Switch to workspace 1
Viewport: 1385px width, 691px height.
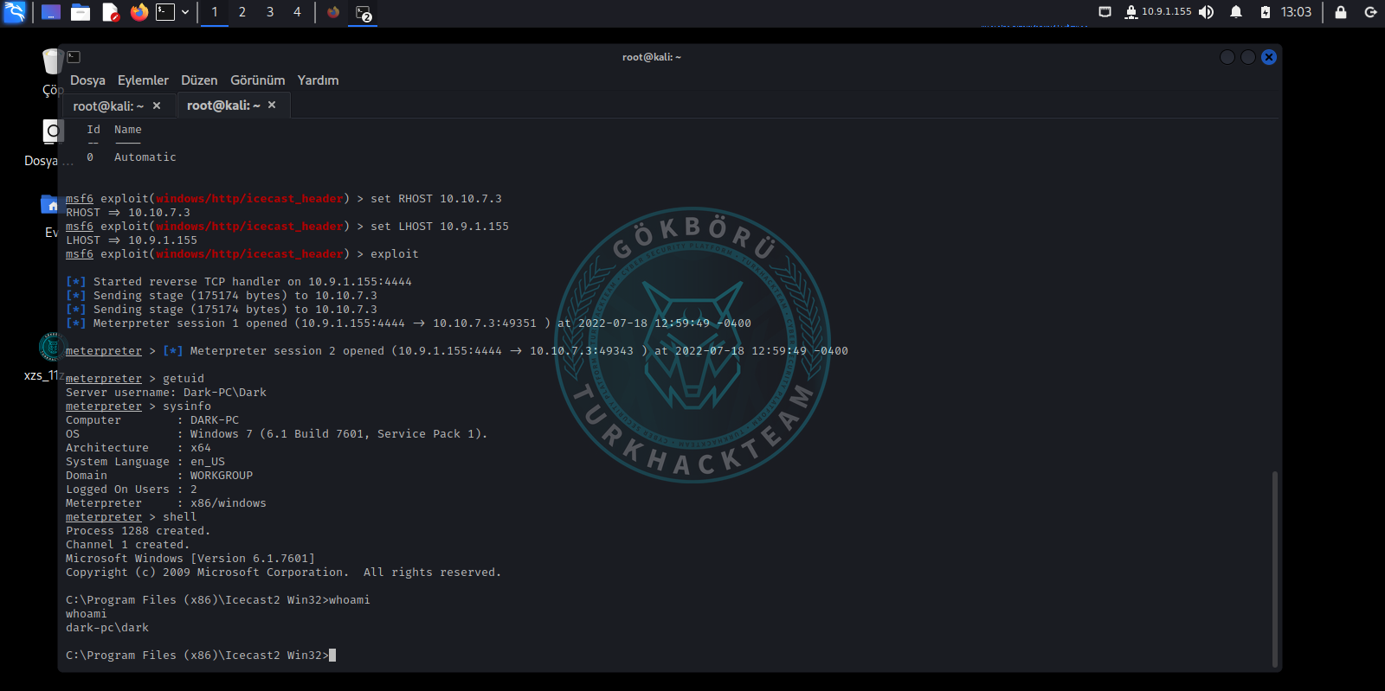pos(215,12)
